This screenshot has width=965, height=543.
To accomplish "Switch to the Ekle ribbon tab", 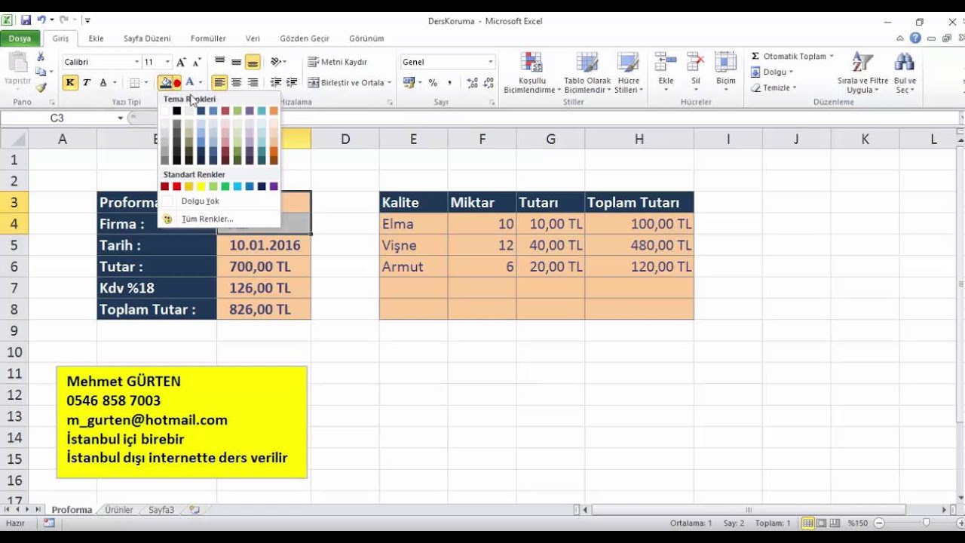I will coord(96,38).
